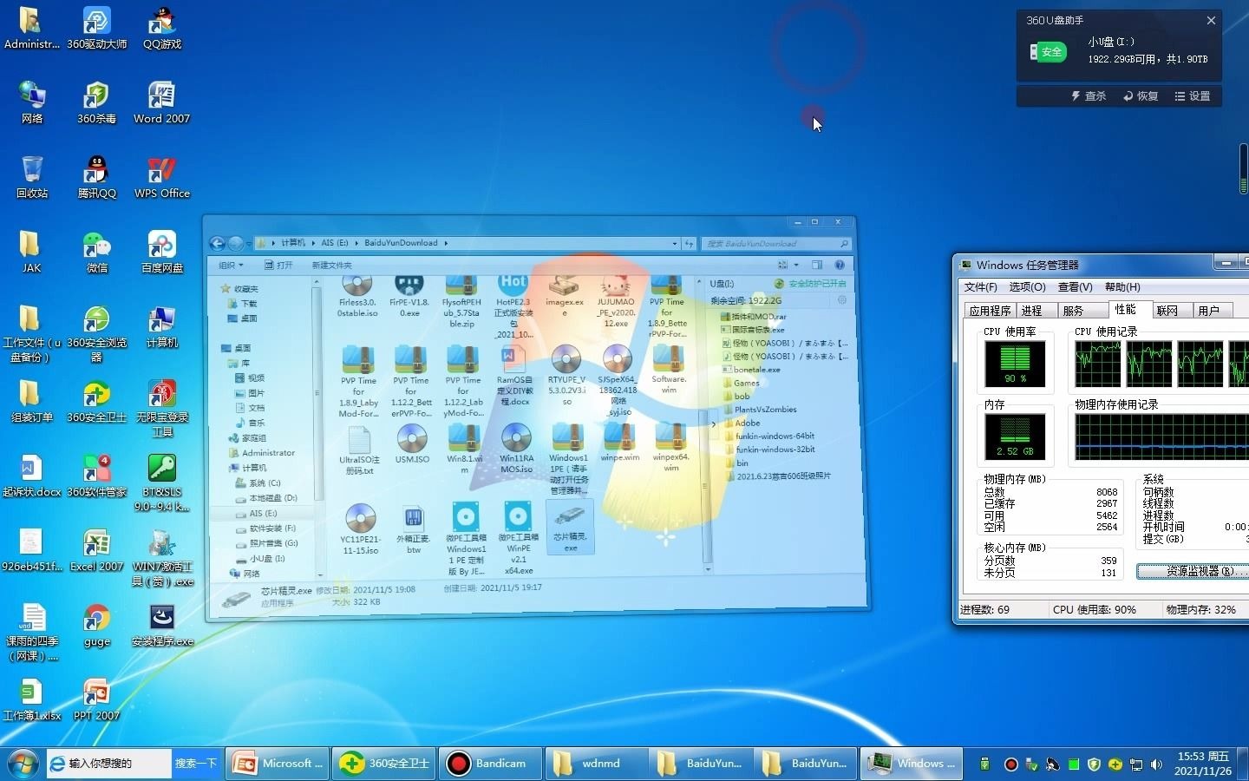Open the Windows Start orb
1249x781 pixels.
[23, 764]
